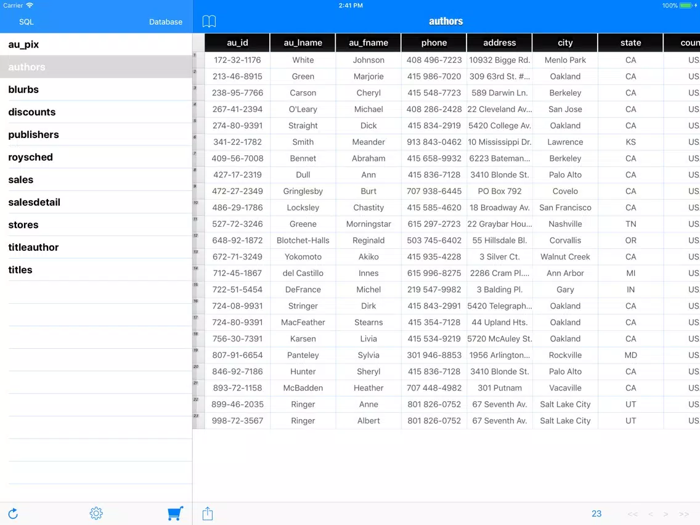Go to next page with > button

click(x=665, y=514)
